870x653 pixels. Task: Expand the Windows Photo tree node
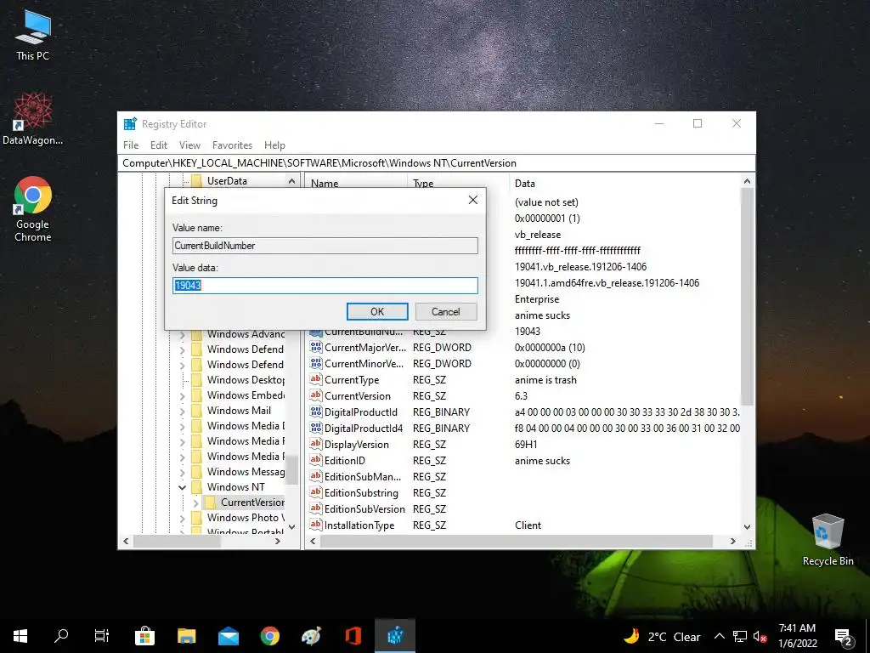[x=182, y=518]
